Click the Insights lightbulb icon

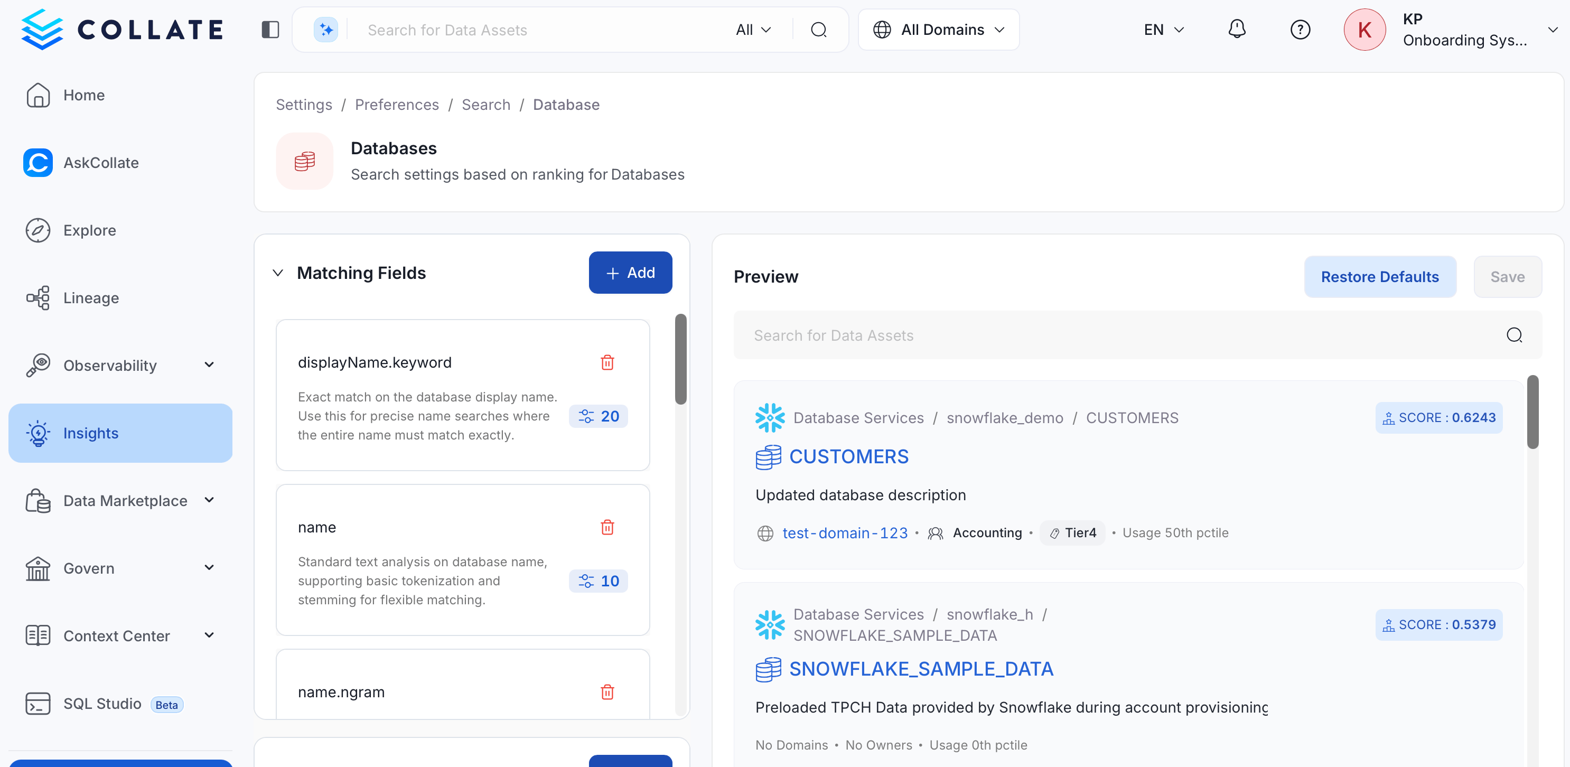click(38, 433)
